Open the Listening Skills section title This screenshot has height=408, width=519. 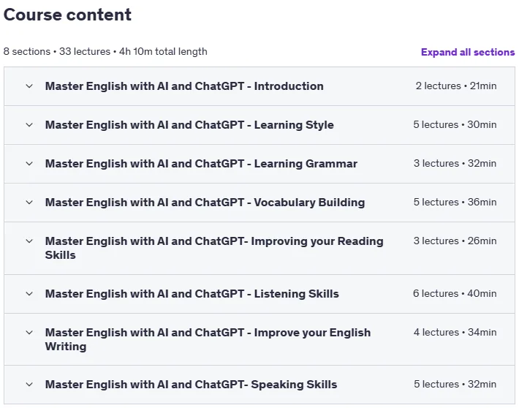pos(192,294)
